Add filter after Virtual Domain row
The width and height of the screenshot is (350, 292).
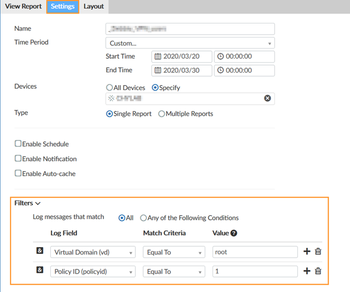pyautogui.click(x=306, y=252)
